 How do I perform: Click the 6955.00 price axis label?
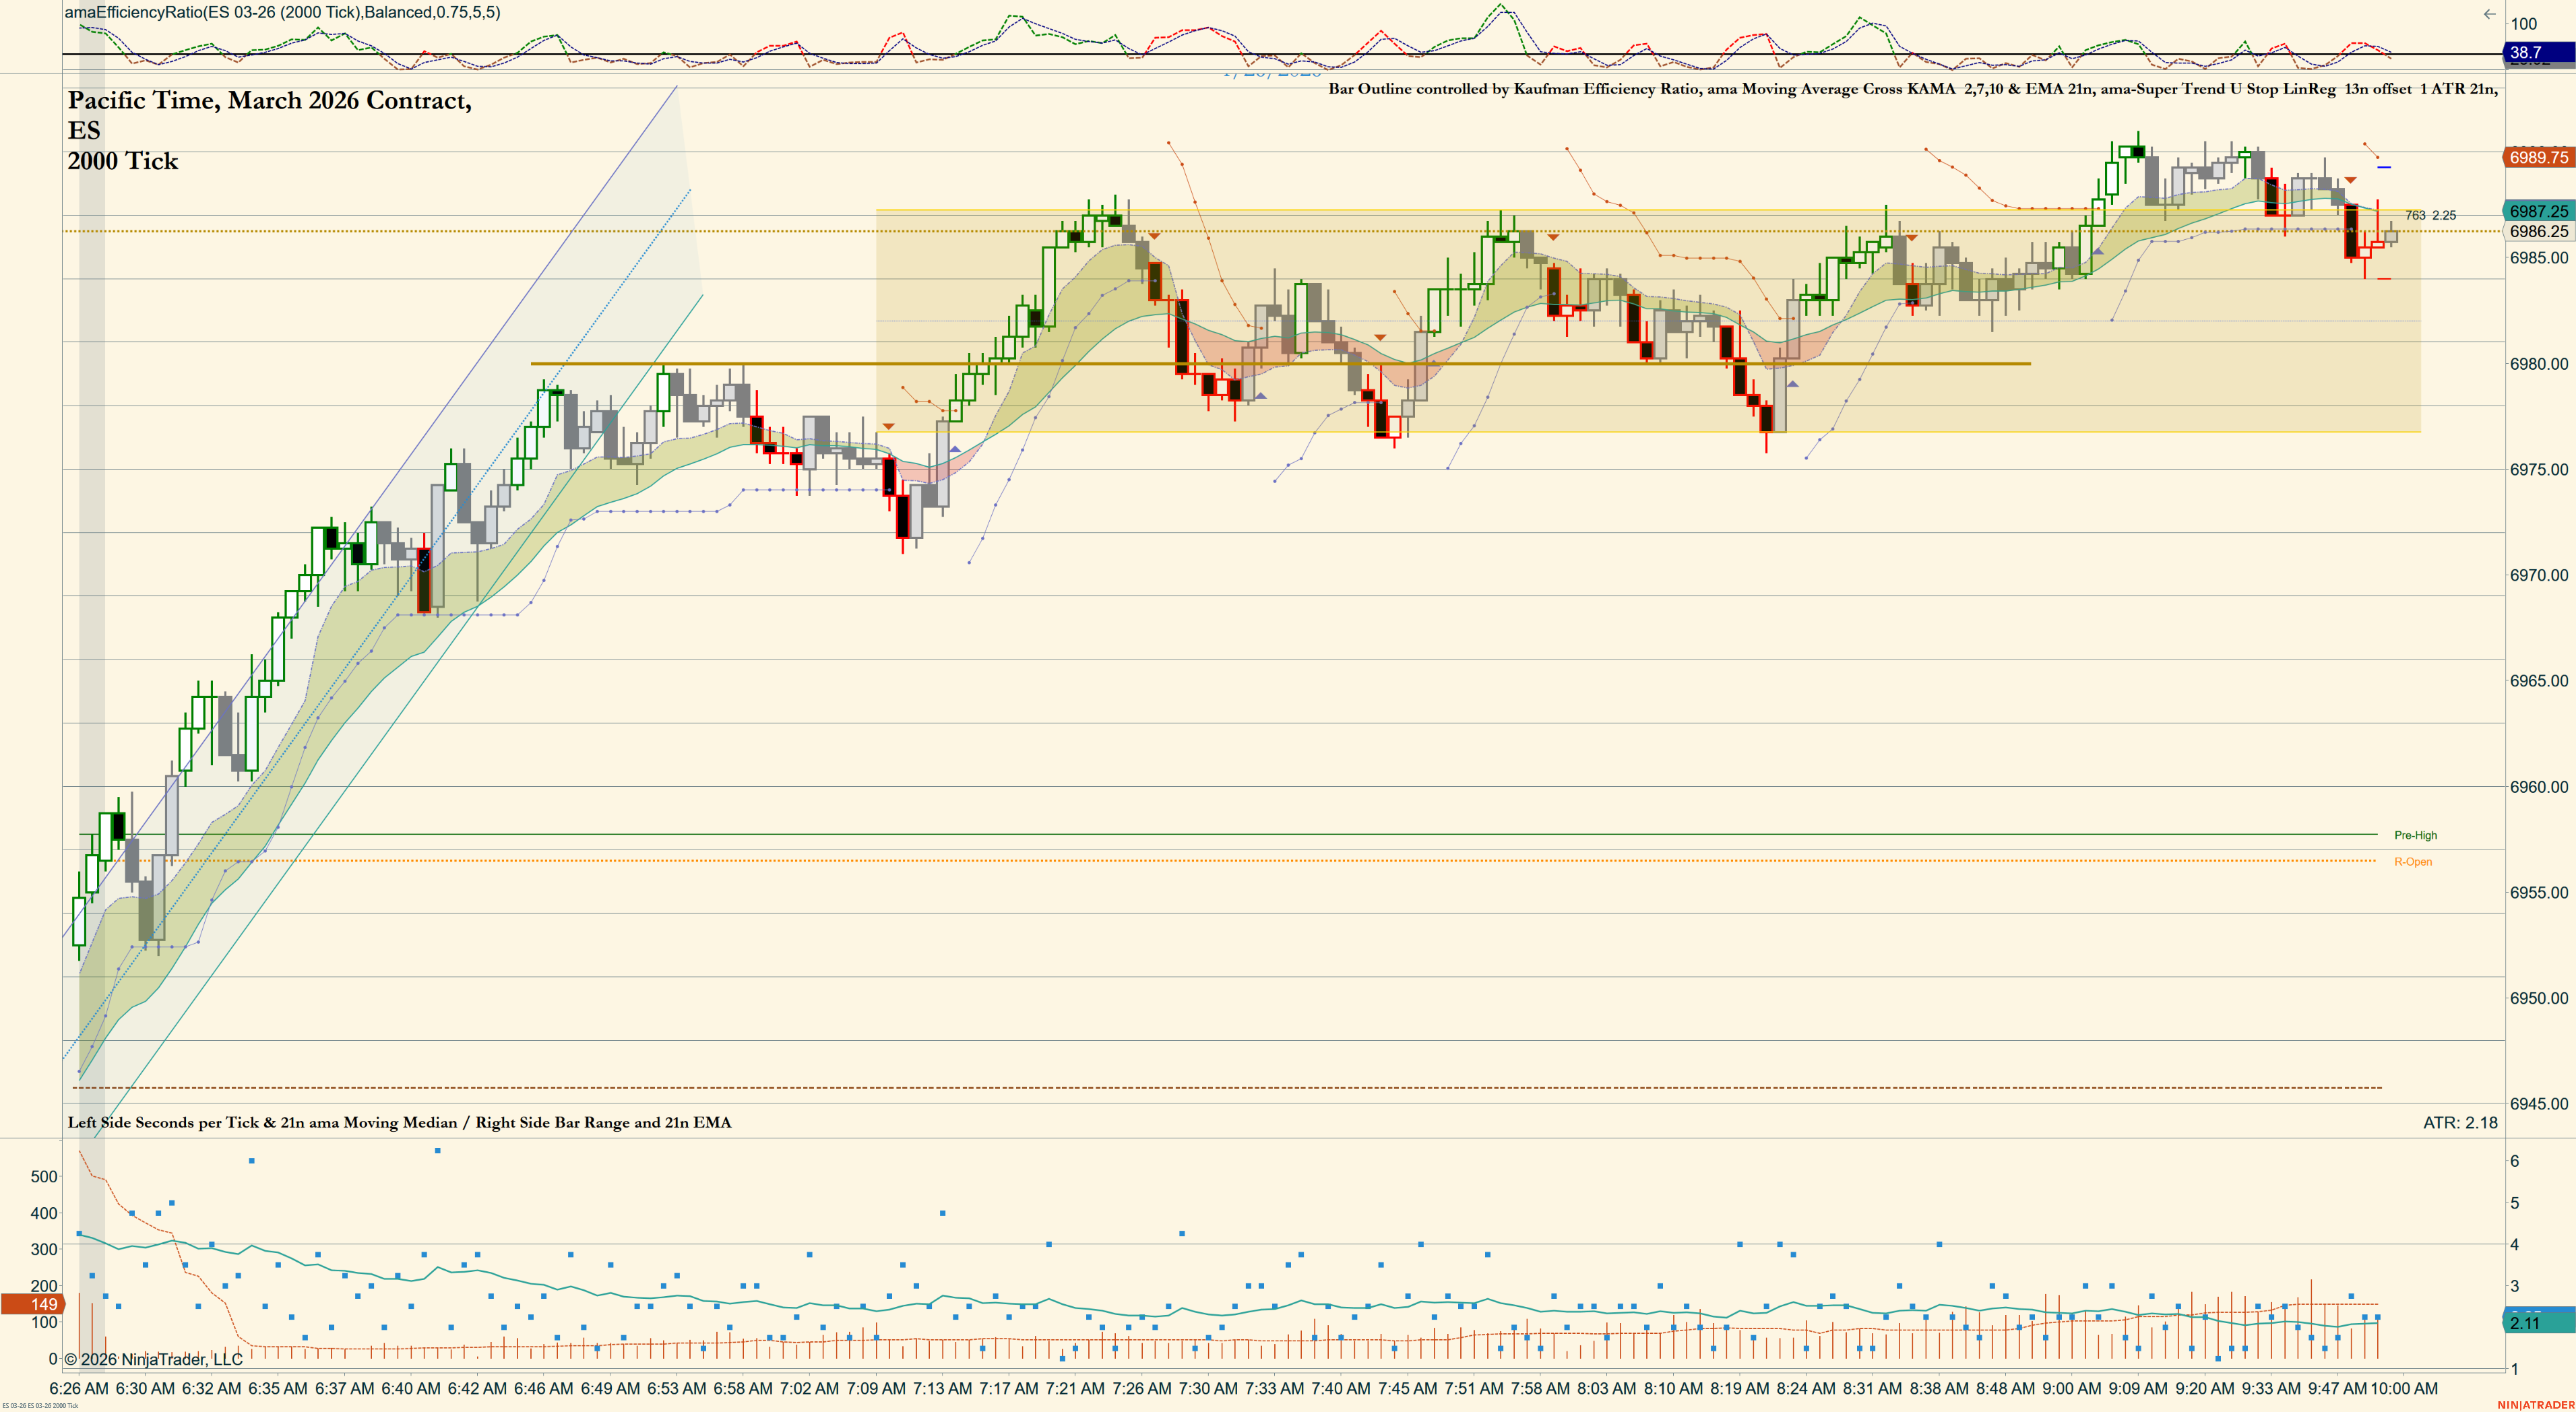tap(2539, 893)
